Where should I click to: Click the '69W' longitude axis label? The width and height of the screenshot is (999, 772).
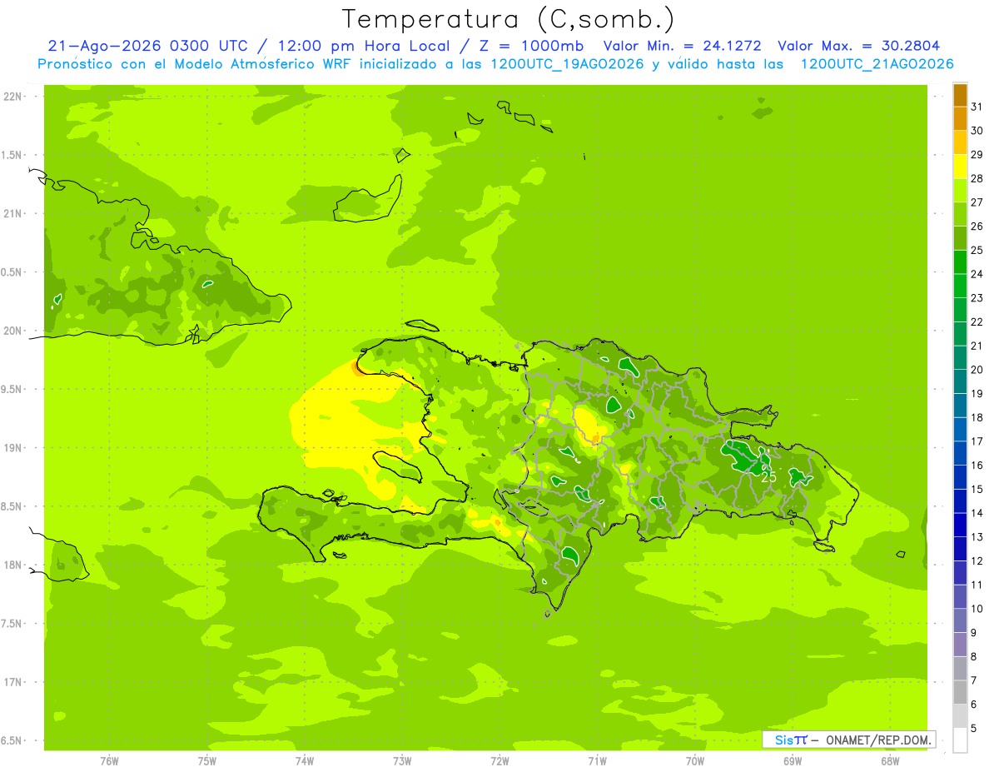(793, 760)
